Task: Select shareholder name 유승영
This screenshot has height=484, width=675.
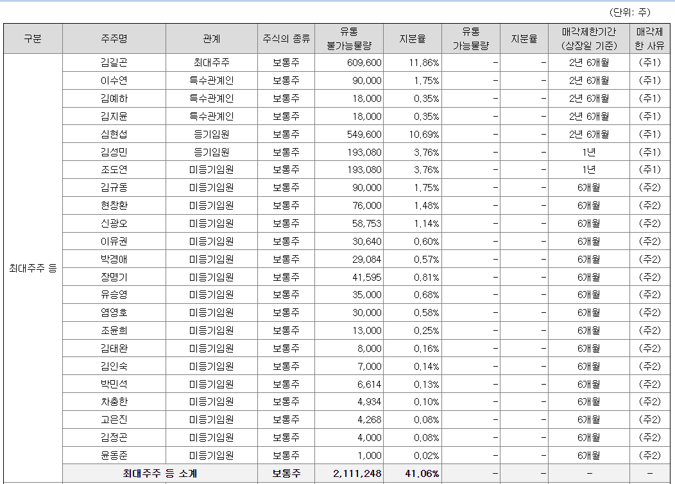Action: click(114, 295)
